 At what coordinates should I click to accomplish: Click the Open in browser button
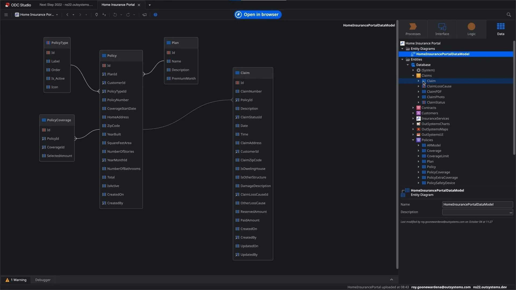pos(258,15)
